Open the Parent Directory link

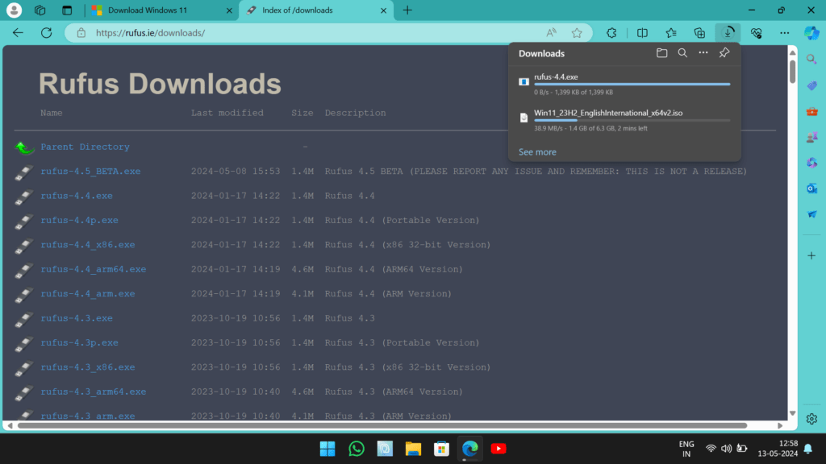pyautogui.click(x=85, y=147)
